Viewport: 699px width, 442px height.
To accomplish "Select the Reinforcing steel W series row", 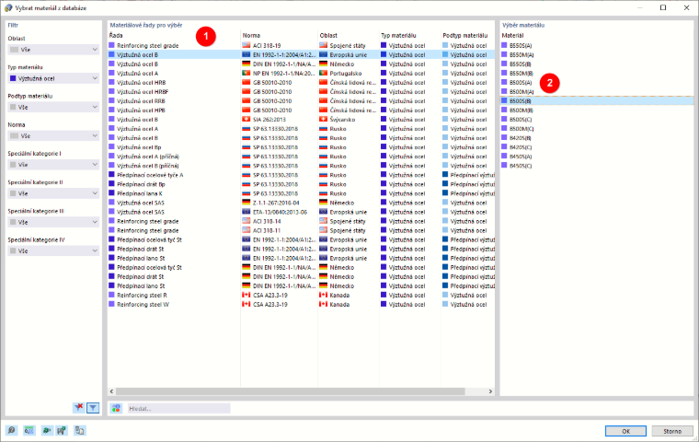I will click(x=302, y=304).
